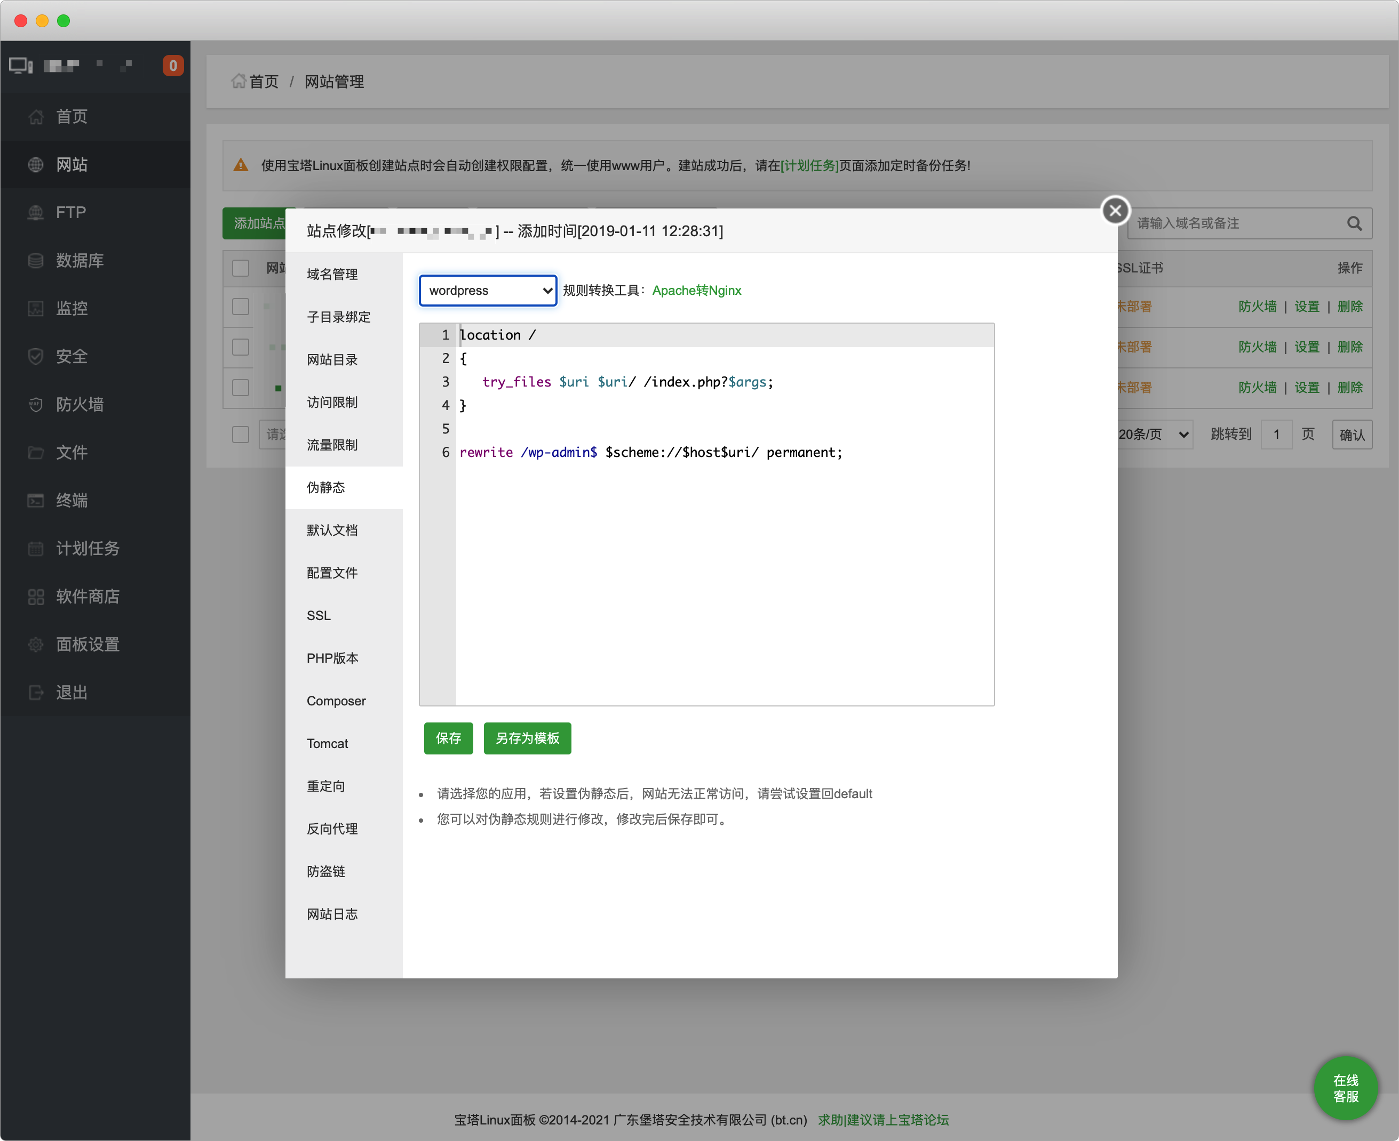
Task: Click the folder icon for 文件
Action: 36,453
